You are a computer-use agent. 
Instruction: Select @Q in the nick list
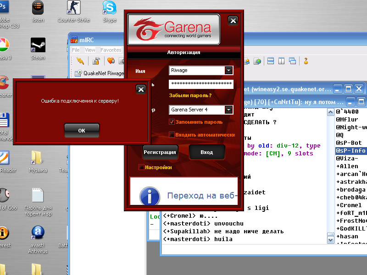(x=339, y=135)
